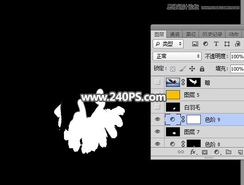Select layer named 色阶 8
This screenshot has height=185, width=244.
tap(212, 144)
